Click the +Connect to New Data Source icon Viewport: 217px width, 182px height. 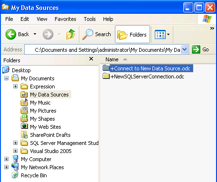(106, 68)
